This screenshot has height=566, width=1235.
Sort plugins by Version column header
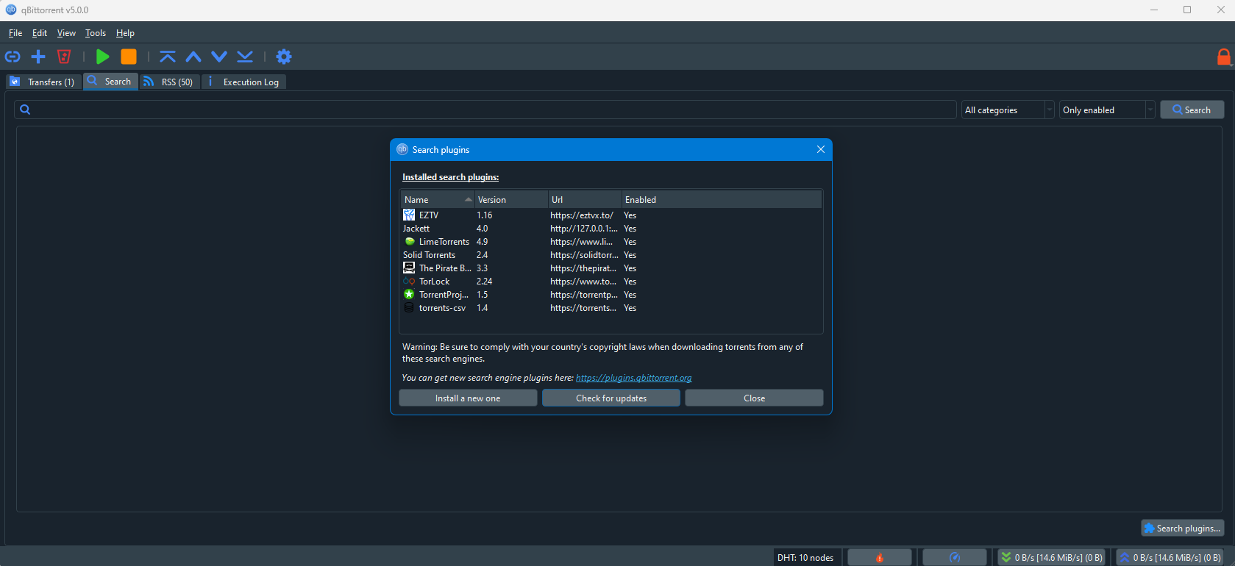(511, 199)
